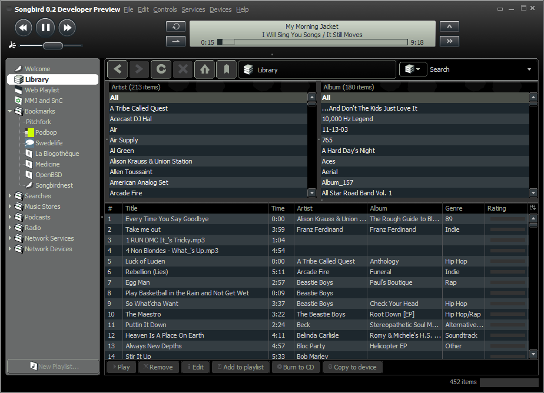Open the Controls menu
Viewport: 544px width, 393px height.
click(x=165, y=9)
